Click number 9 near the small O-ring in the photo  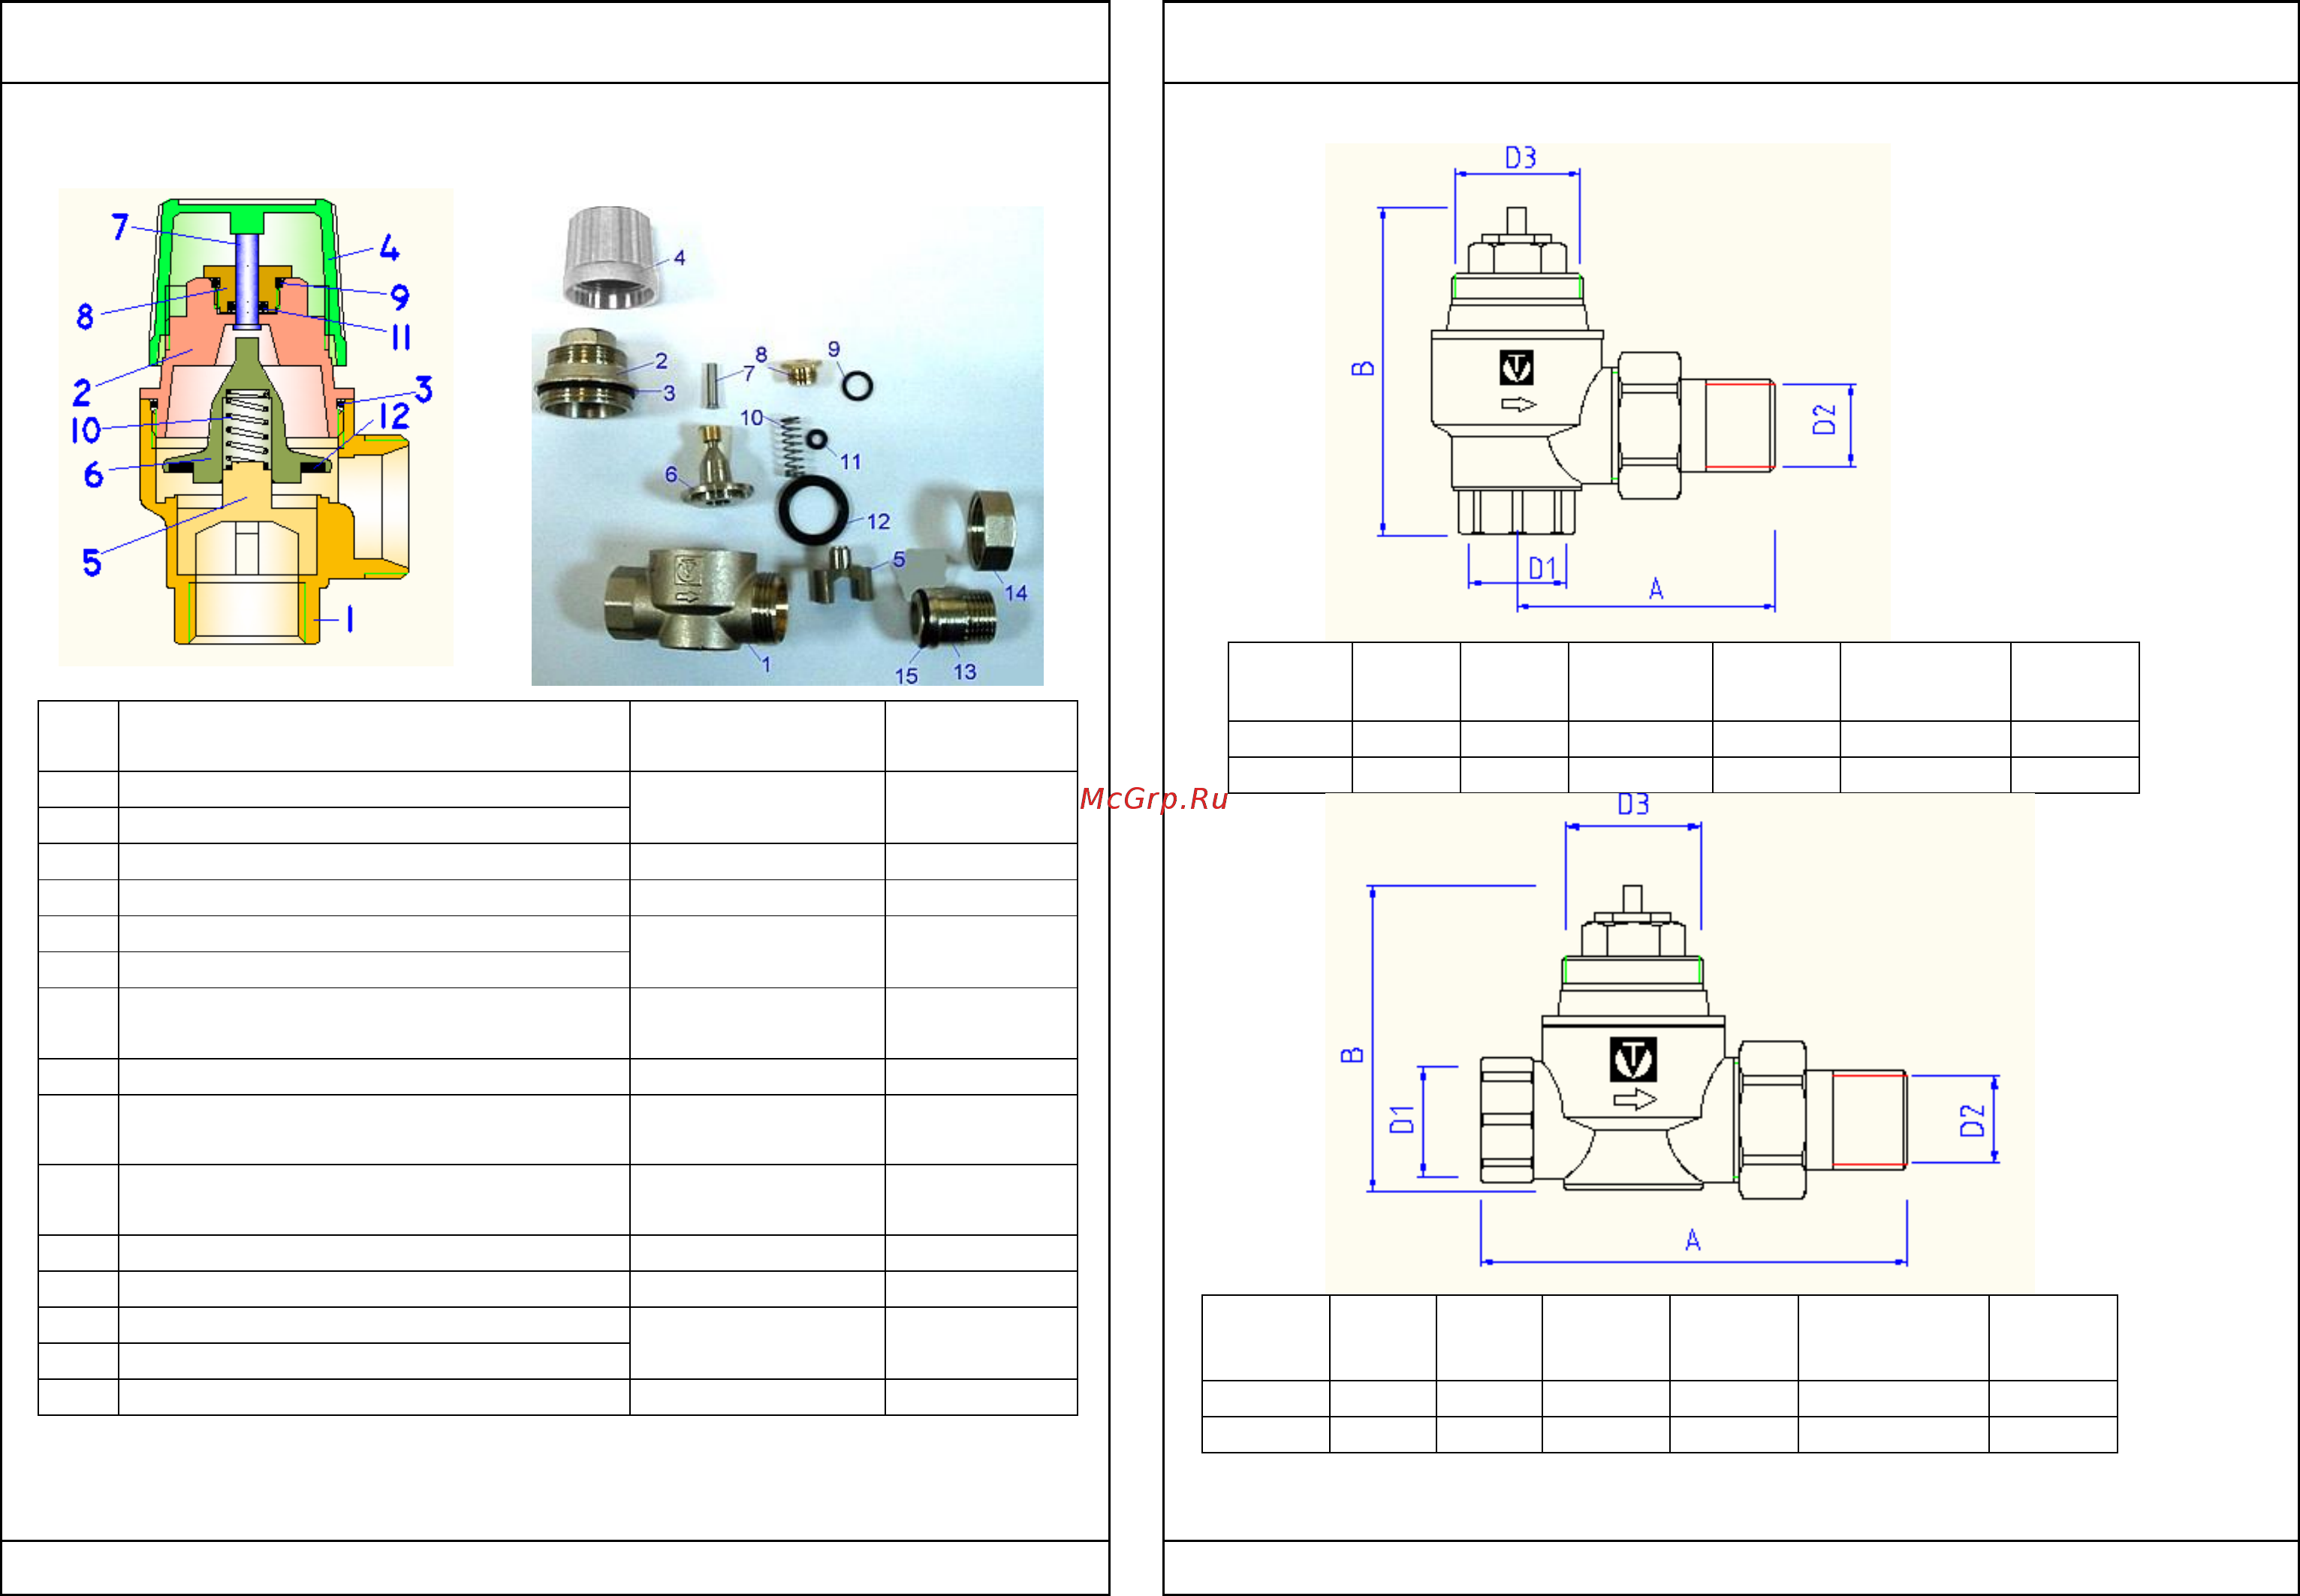point(833,349)
